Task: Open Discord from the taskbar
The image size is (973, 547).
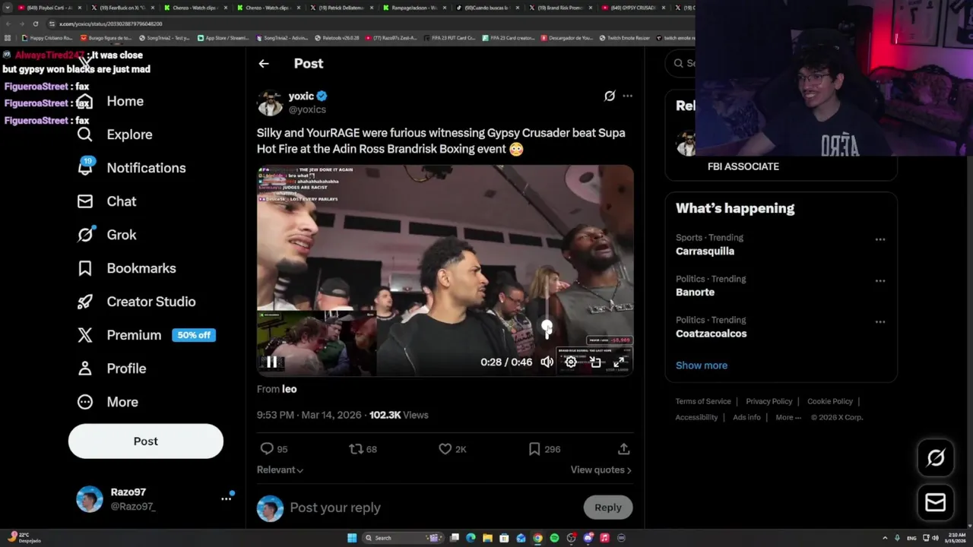Action: tap(588, 538)
